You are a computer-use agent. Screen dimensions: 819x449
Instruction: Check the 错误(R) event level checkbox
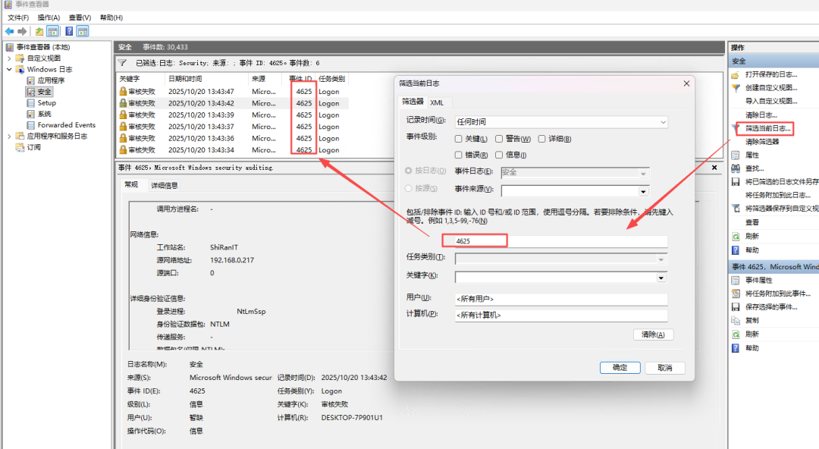coord(458,155)
